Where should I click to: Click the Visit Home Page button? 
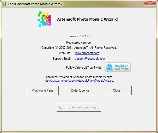click(x=42, y=90)
